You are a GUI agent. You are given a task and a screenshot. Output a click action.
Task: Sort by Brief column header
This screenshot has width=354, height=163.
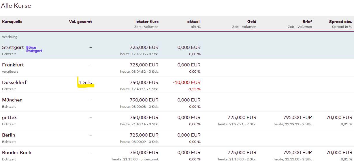pos(307,22)
